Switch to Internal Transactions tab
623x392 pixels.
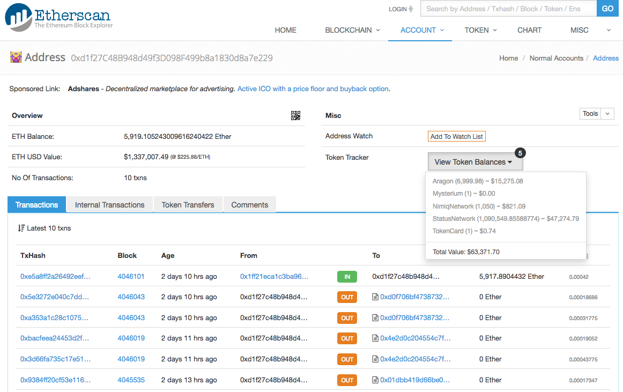click(x=110, y=205)
